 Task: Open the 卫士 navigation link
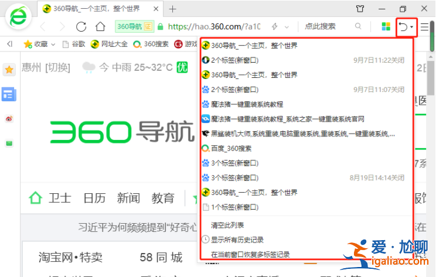[x=60, y=199]
